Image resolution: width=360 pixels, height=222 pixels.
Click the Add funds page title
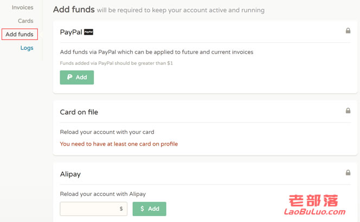point(74,9)
